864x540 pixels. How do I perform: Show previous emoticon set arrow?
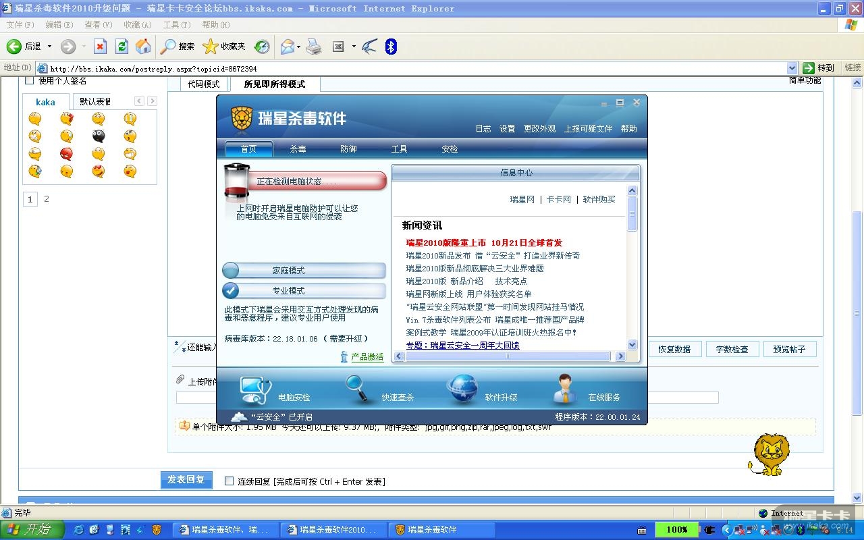click(x=139, y=101)
